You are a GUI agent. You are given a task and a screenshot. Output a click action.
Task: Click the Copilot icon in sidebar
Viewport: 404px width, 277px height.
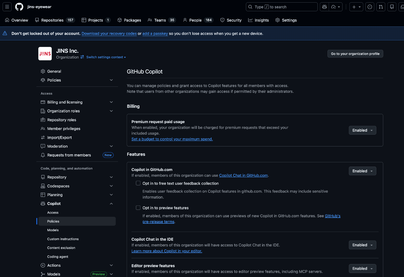pyautogui.click(x=43, y=203)
